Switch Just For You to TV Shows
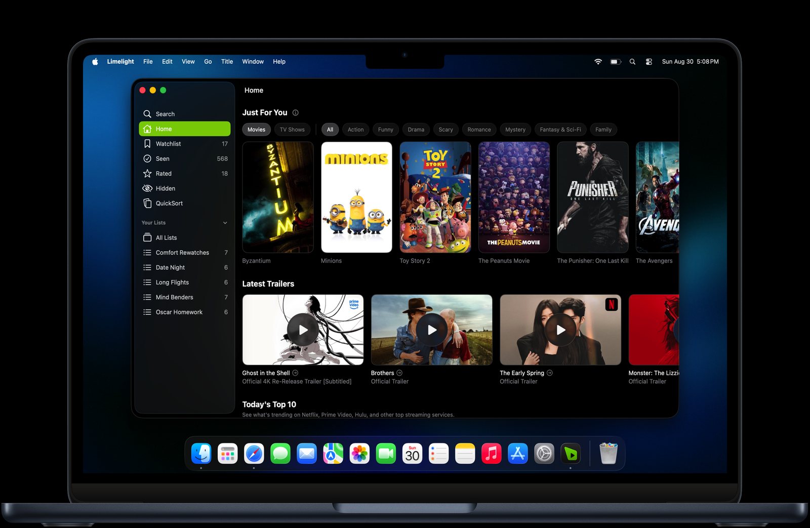 pos(292,130)
